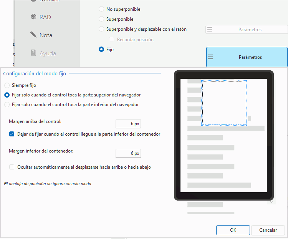Click the note El anclaje de posición se ignora
The image size is (288, 239).
(48, 184)
